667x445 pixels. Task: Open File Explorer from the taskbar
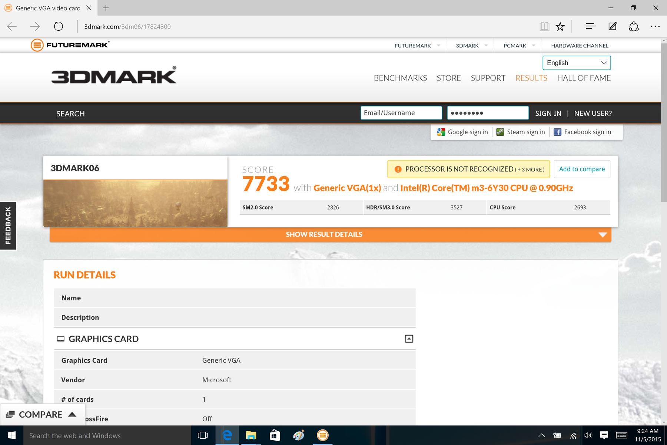(251, 435)
